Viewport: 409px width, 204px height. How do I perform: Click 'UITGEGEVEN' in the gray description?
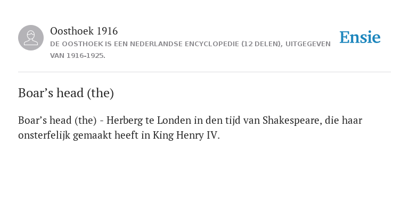308,44
